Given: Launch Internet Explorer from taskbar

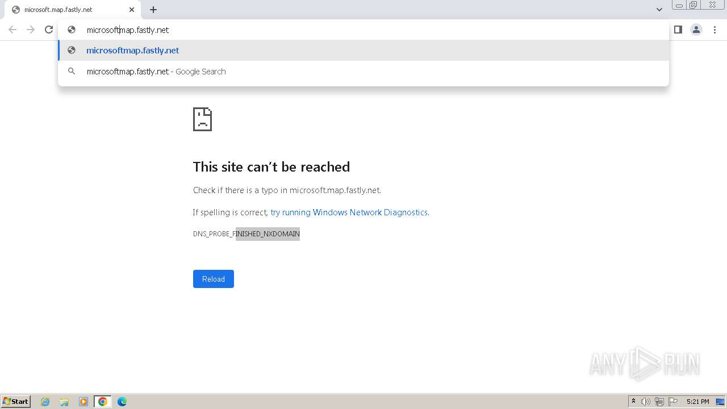Looking at the screenshot, I should coord(45,402).
